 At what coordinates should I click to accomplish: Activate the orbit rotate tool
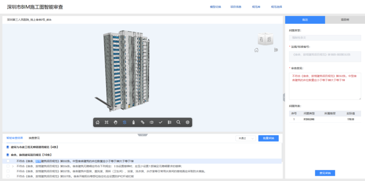124,122
